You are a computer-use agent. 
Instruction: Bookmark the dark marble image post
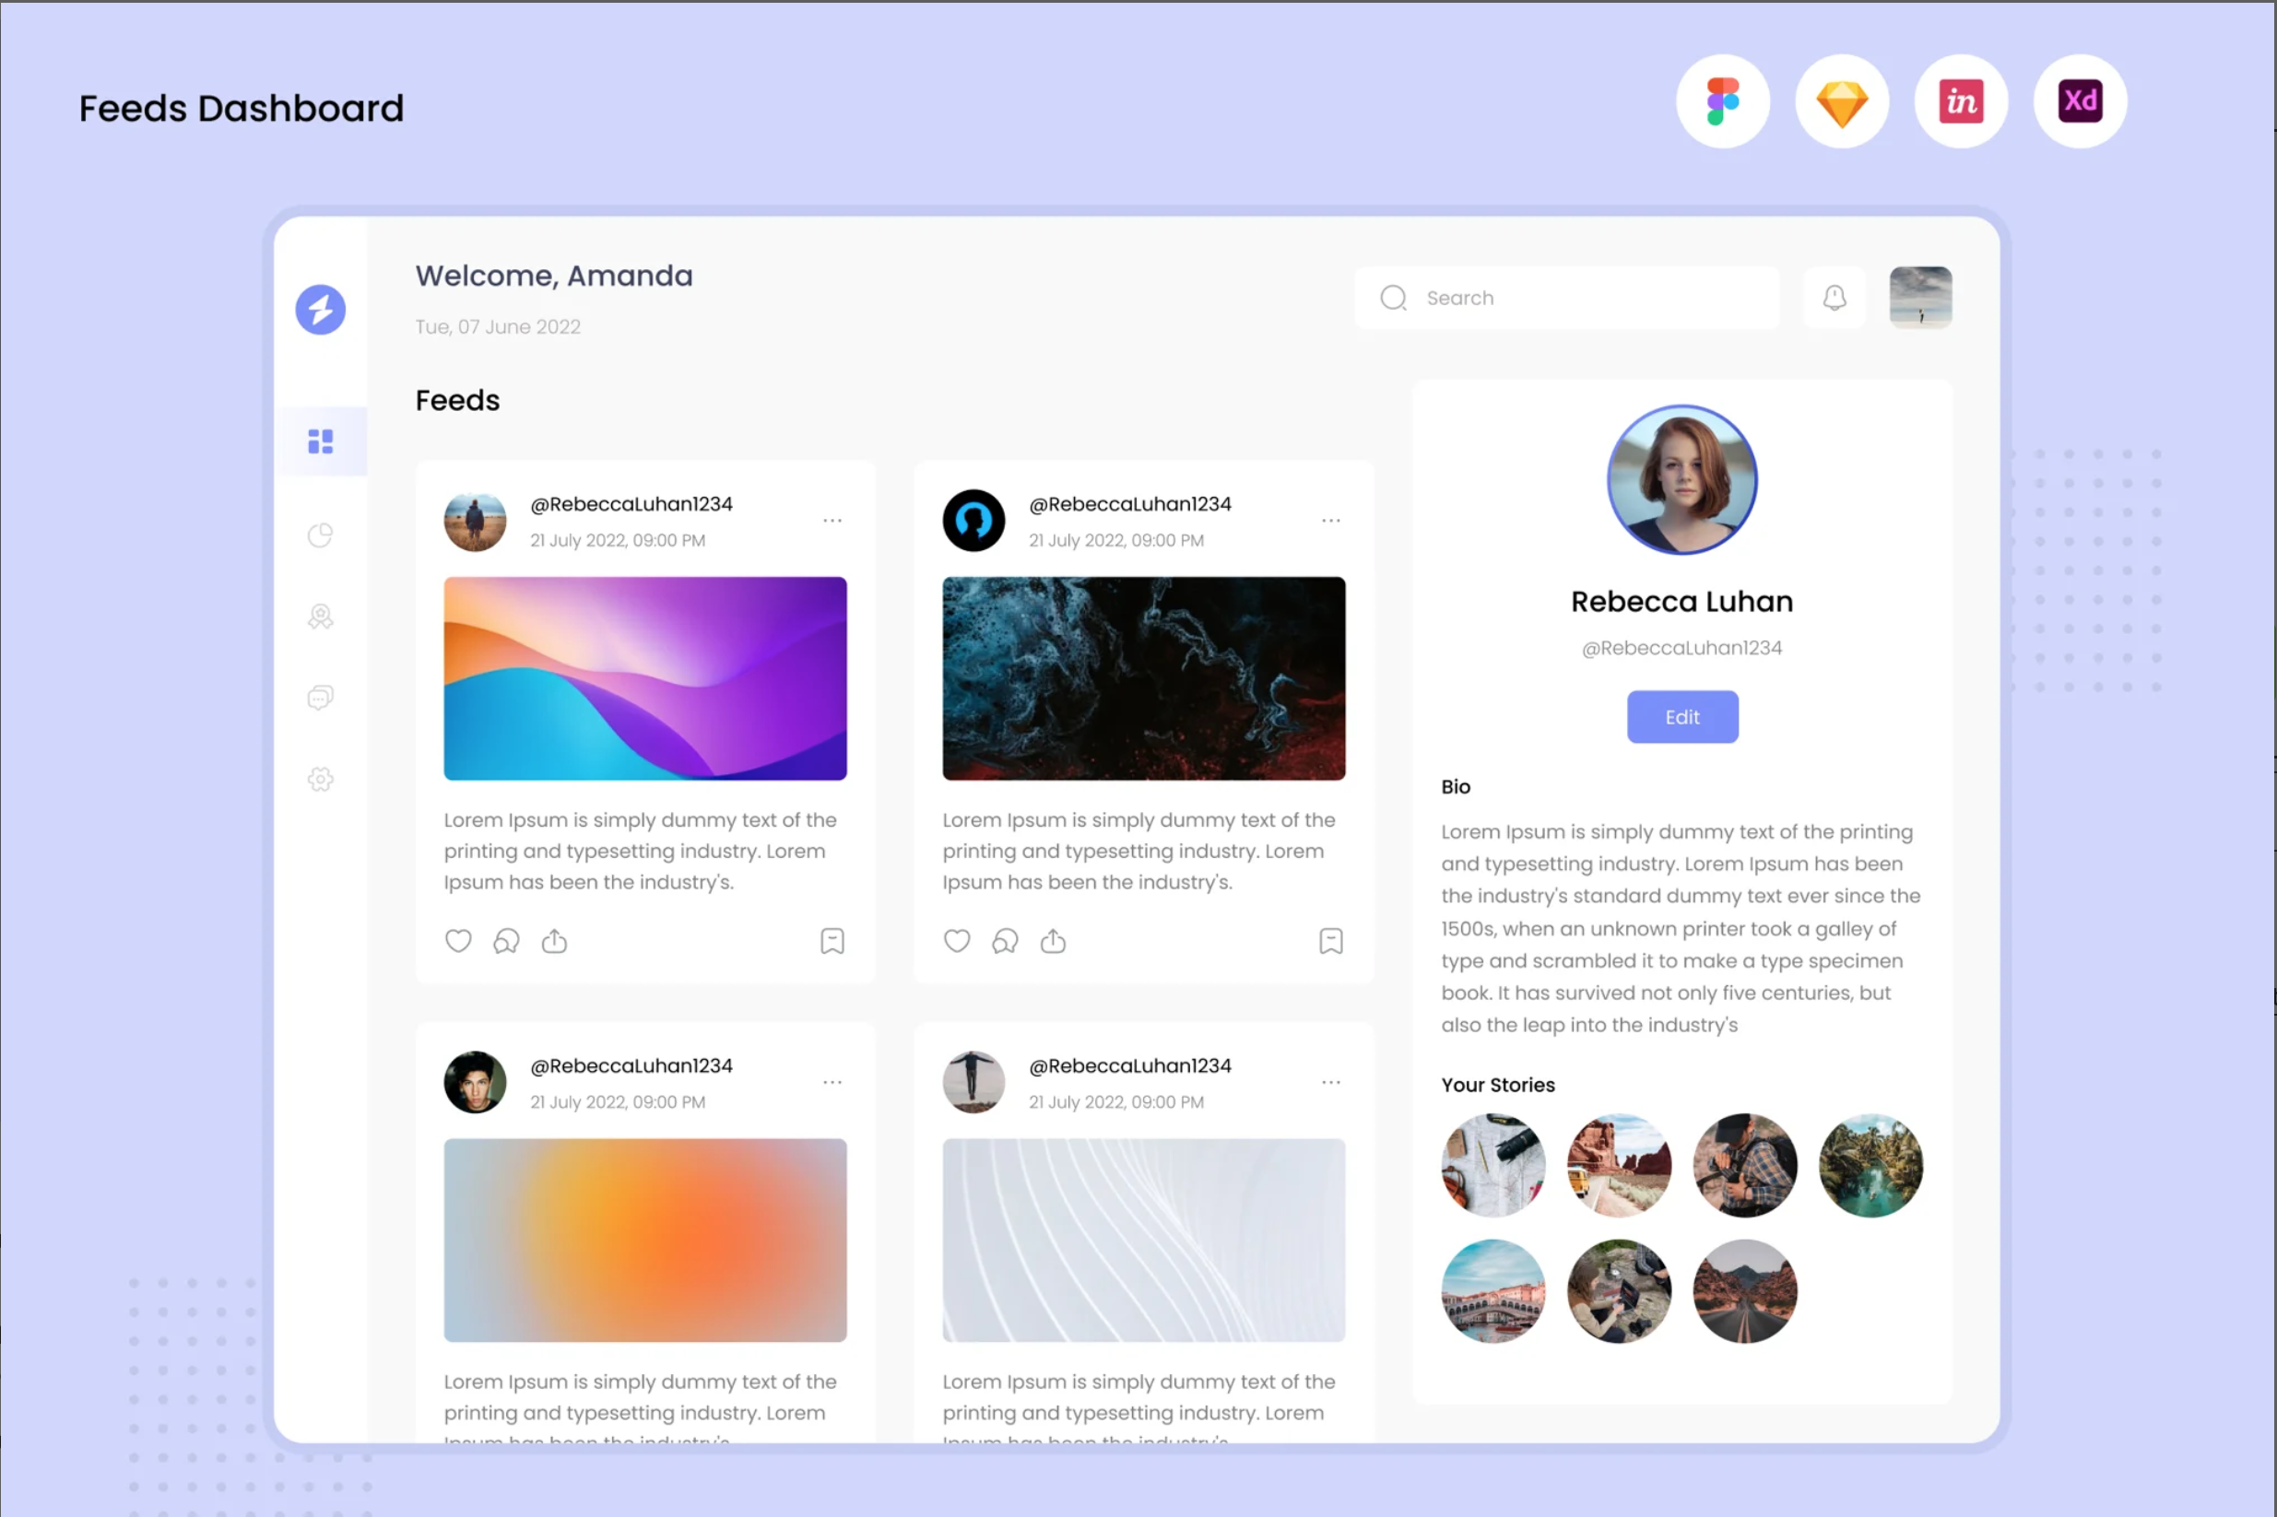pos(1330,940)
